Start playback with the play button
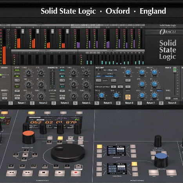 click(60, 173)
